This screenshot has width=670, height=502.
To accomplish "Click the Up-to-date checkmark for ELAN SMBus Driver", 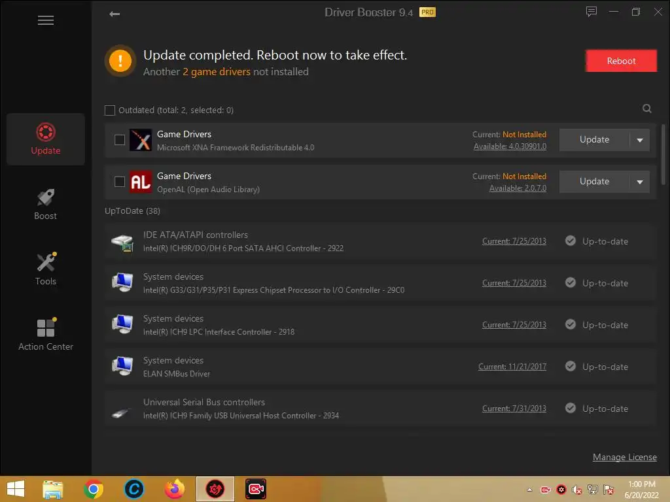I will pyautogui.click(x=570, y=366).
